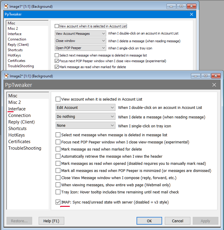
Task: Close the Image2 window
Action: pos(216,76)
